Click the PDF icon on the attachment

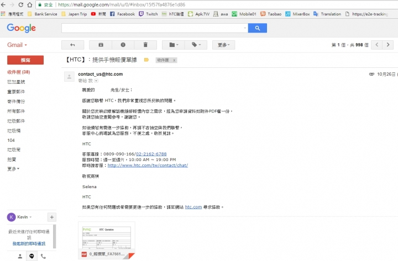tap(84, 254)
